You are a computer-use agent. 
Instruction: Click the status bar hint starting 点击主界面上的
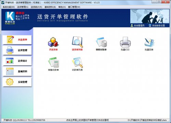[87, 120]
